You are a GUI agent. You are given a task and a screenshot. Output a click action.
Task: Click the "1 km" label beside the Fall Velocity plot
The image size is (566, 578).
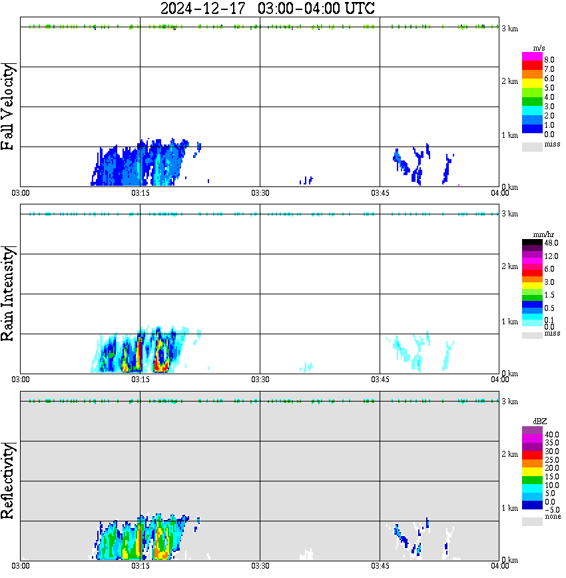509,135
